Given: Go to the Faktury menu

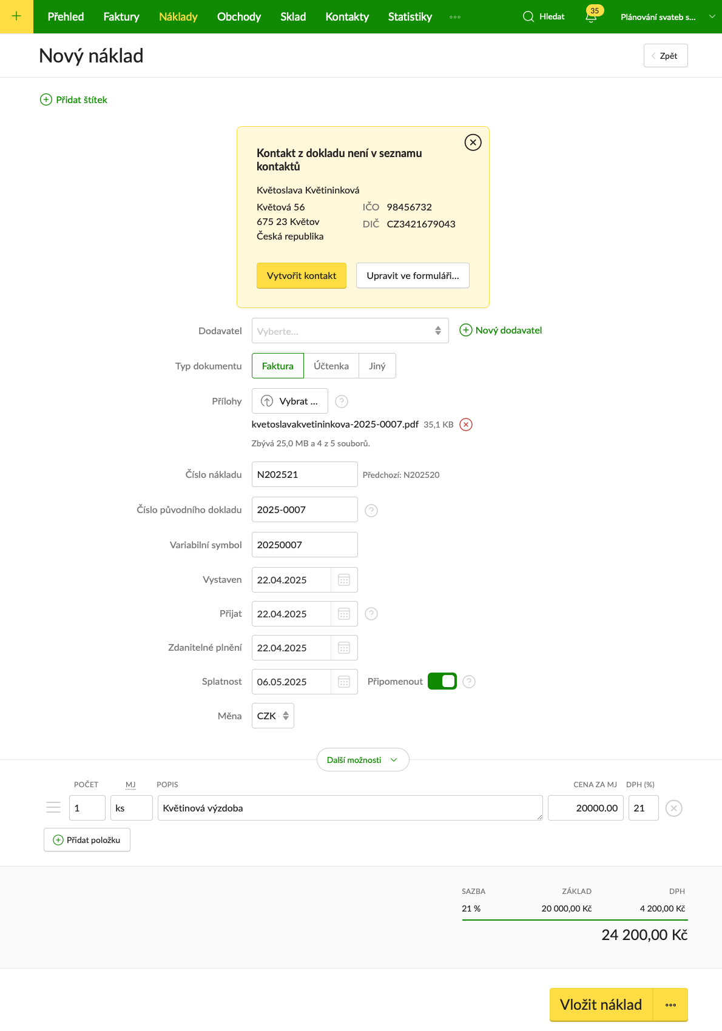Looking at the screenshot, I should (121, 16).
